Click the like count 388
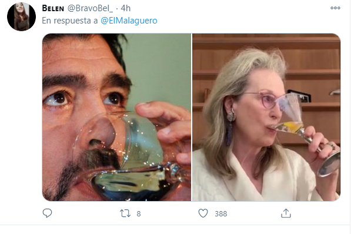Viewport: 351px width, 234px height. tap(221, 214)
